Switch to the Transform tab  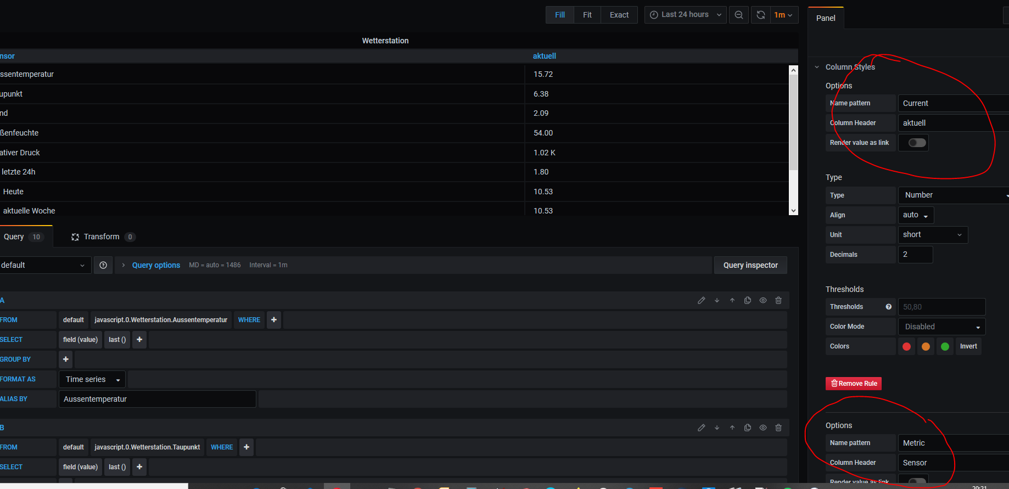click(103, 237)
